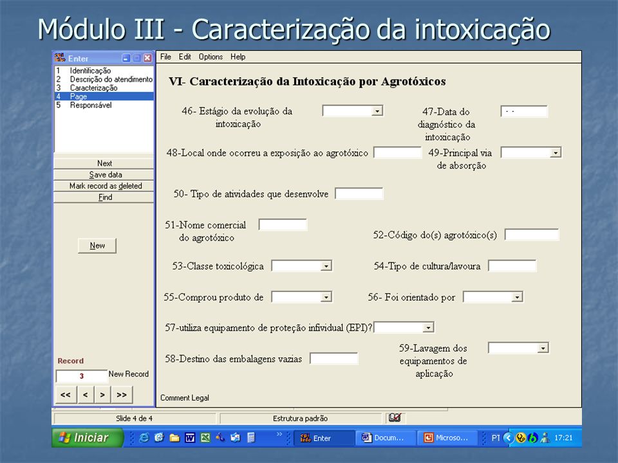Click the Slide 4 de 4 status text
Screen dimensions: 618x463
coord(134,418)
